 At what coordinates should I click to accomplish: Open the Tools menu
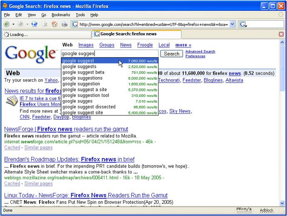click(80, 15)
